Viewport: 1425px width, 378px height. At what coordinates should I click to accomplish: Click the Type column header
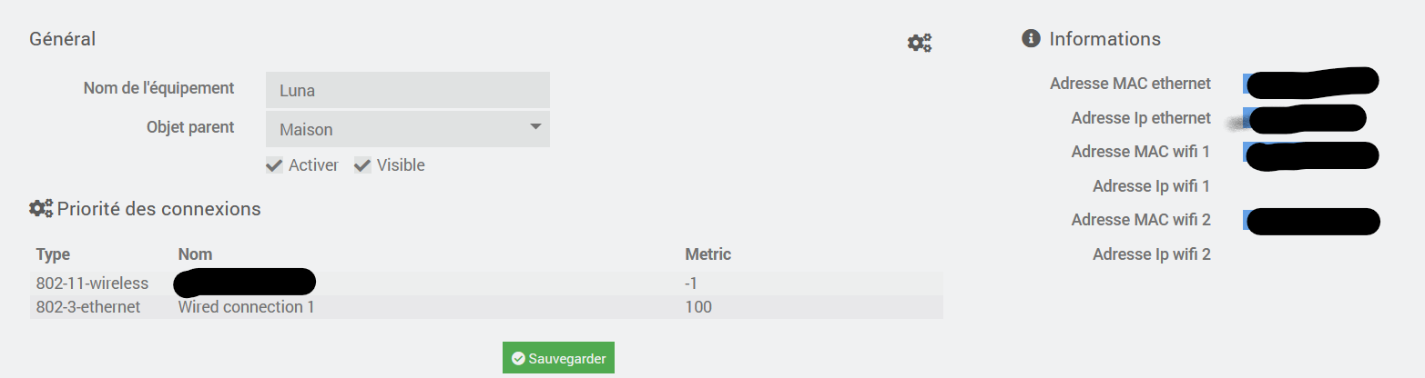point(53,254)
